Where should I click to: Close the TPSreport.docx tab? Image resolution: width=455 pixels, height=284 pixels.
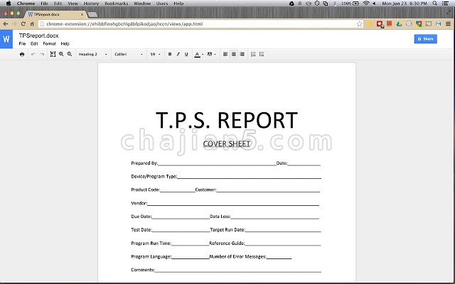tap(82, 14)
